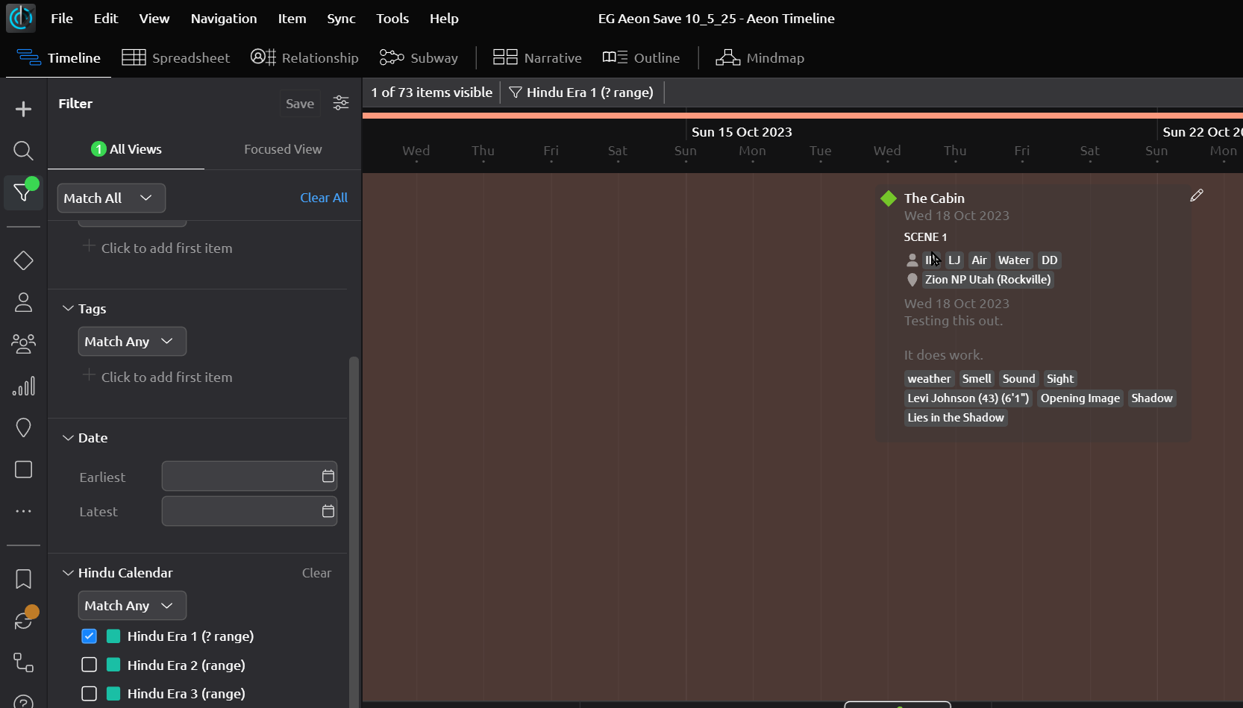Switch to the Spreadsheet view tab
This screenshot has width=1243, height=708.
176,58
